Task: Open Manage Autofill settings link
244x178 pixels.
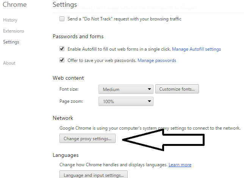Action: pos(197,49)
